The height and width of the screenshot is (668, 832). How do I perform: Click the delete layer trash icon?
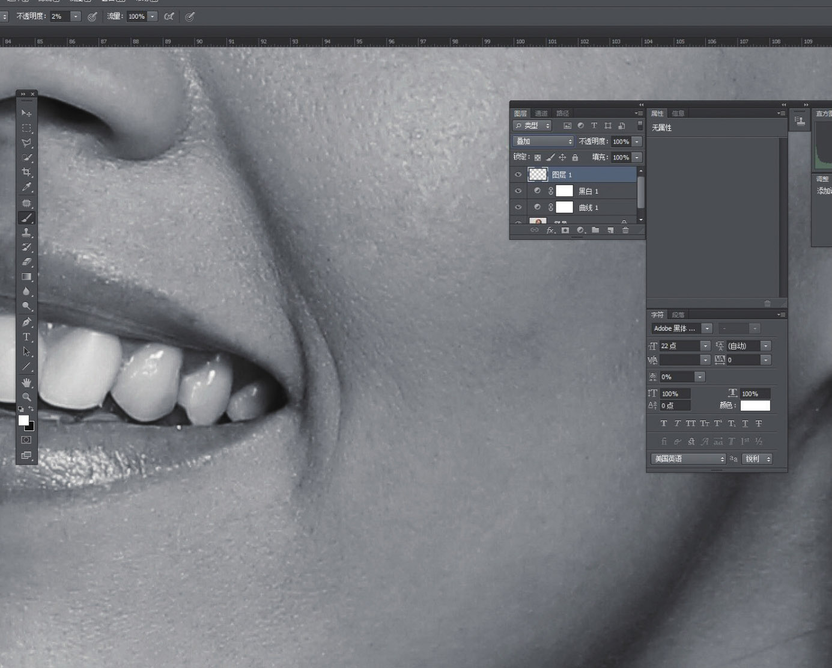coord(625,230)
